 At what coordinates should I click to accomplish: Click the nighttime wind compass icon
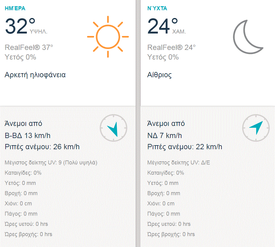point(256,128)
